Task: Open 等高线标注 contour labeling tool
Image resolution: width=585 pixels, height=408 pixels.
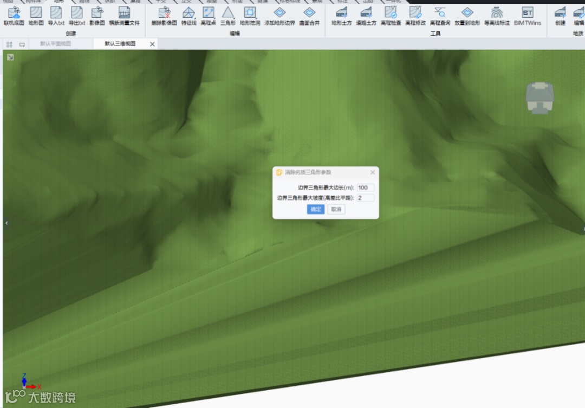Action: (497, 16)
